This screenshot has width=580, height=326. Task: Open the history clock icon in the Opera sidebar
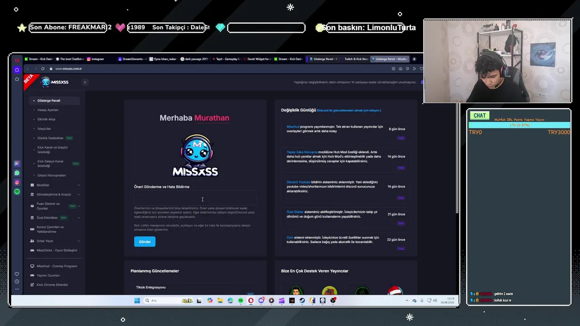[17, 282]
